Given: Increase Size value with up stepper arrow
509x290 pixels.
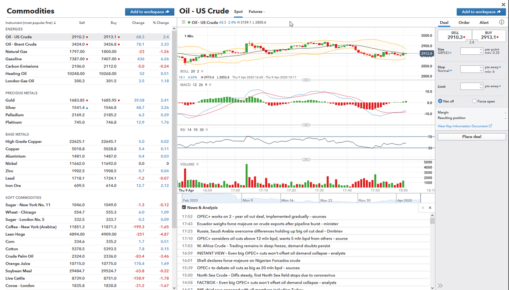Looking at the screenshot, I should pyautogui.click(x=481, y=49).
